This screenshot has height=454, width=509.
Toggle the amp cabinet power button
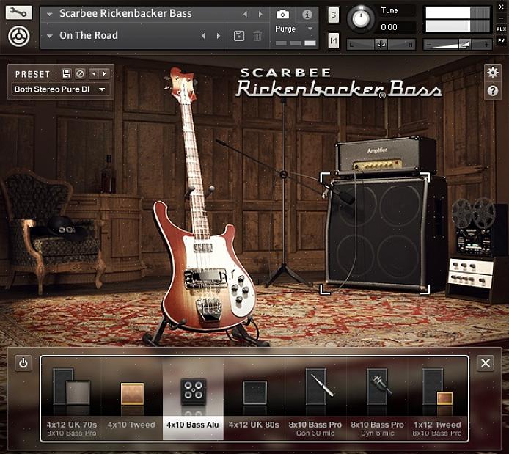coord(23,363)
